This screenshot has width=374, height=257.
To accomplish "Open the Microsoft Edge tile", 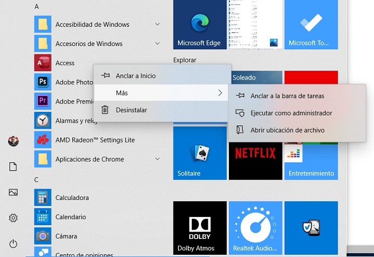I will [x=200, y=24].
